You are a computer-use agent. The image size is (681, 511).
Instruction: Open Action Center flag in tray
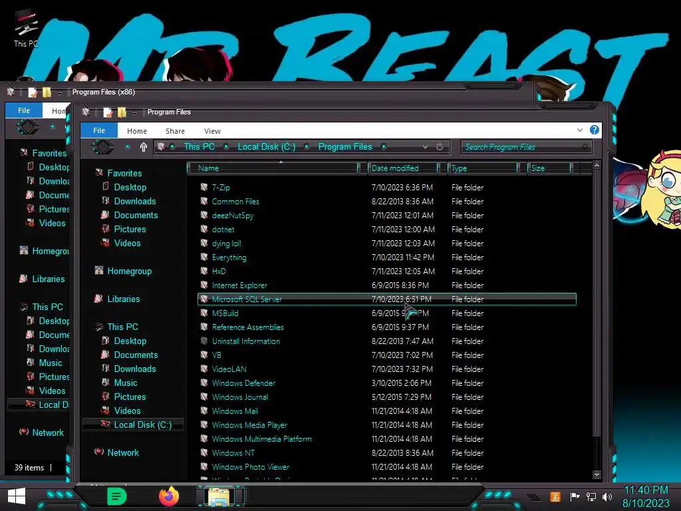pos(575,496)
